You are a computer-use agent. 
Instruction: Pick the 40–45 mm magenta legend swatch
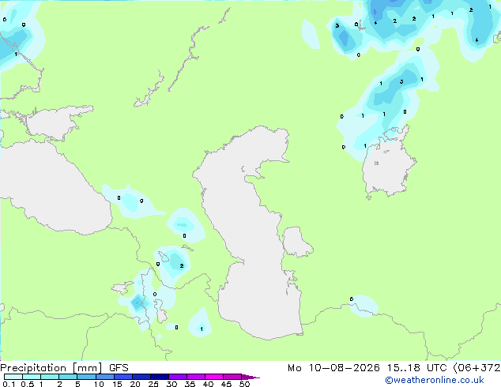(x=214, y=377)
